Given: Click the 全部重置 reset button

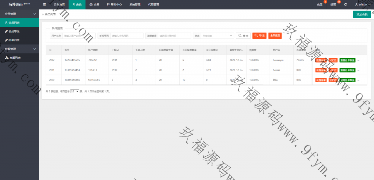Looking at the screenshot, I should [x=275, y=35].
